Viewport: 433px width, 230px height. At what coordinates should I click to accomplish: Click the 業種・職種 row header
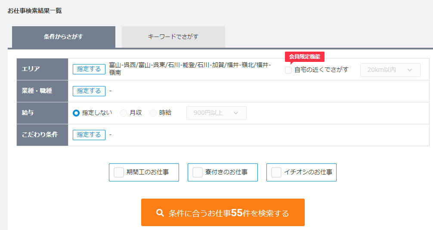[43, 91]
